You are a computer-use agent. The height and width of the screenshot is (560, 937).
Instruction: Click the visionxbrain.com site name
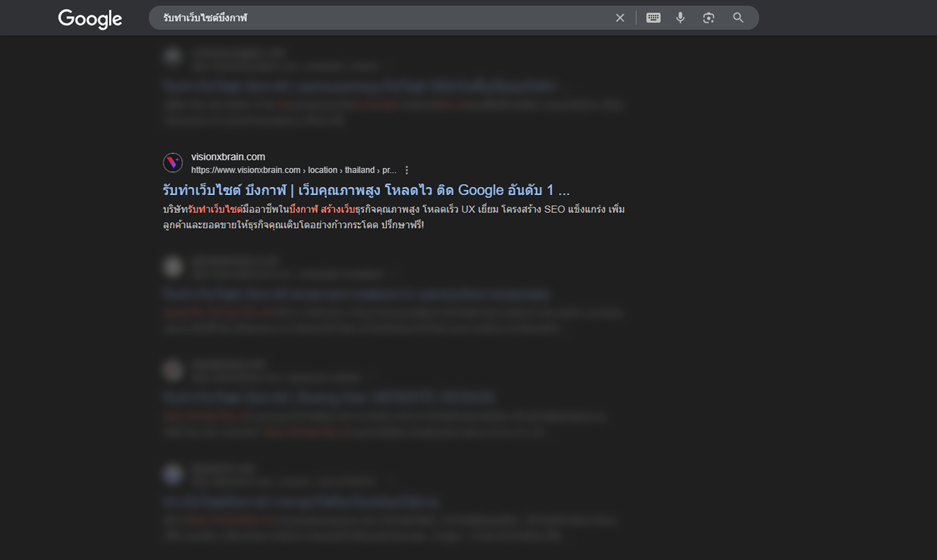click(x=228, y=157)
